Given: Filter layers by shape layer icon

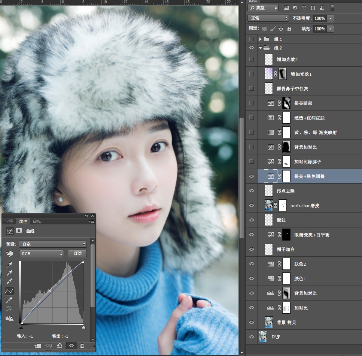Looking at the screenshot, I should point(313,7).
